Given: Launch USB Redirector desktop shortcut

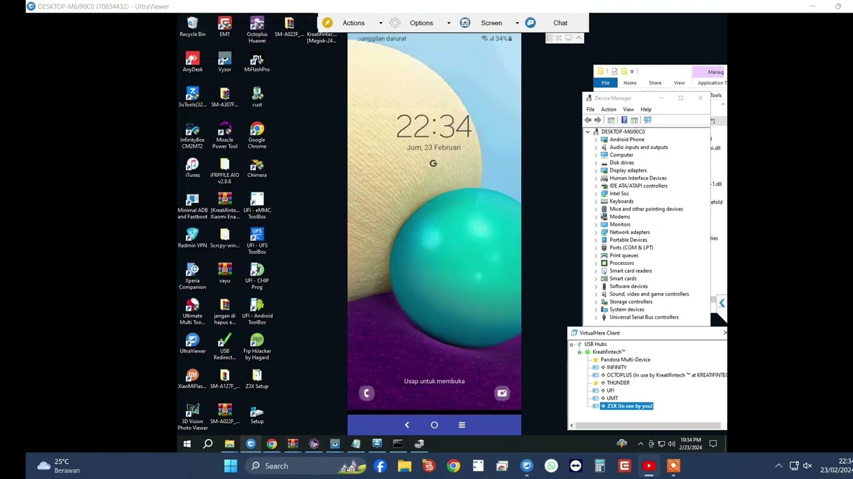Looking at the screenshot, I should 225,348.
